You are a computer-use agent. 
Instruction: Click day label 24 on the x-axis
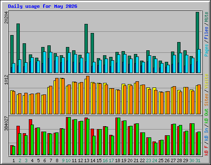(x=155, y=160)
